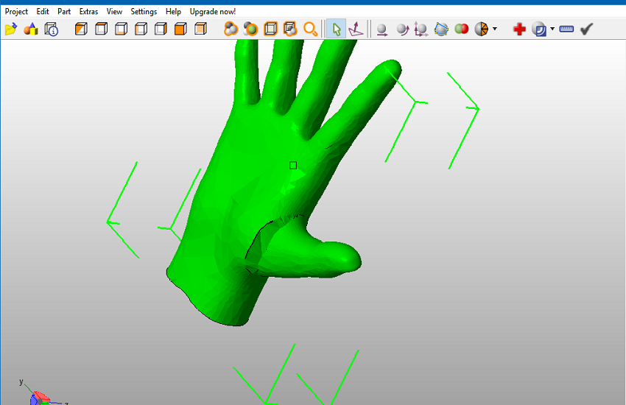Click the rotate part icon

tap(402, 30)
